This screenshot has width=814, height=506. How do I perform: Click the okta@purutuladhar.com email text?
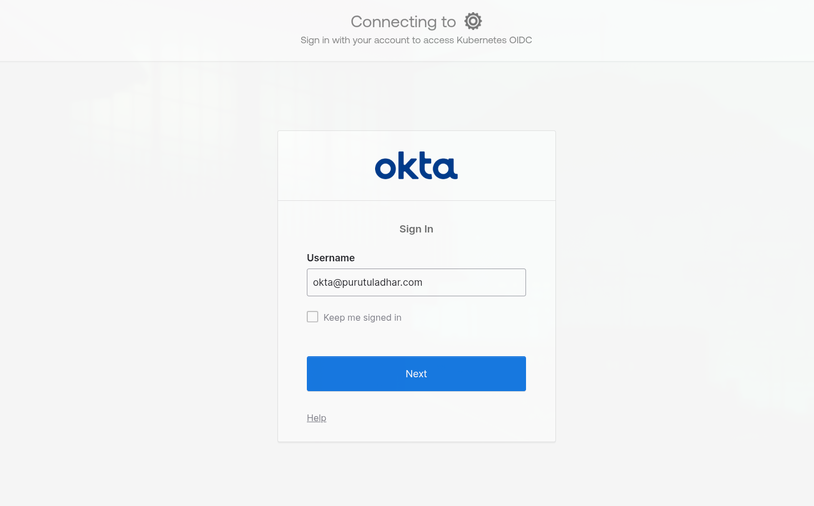pyautogui.click(x=367, y=282)
